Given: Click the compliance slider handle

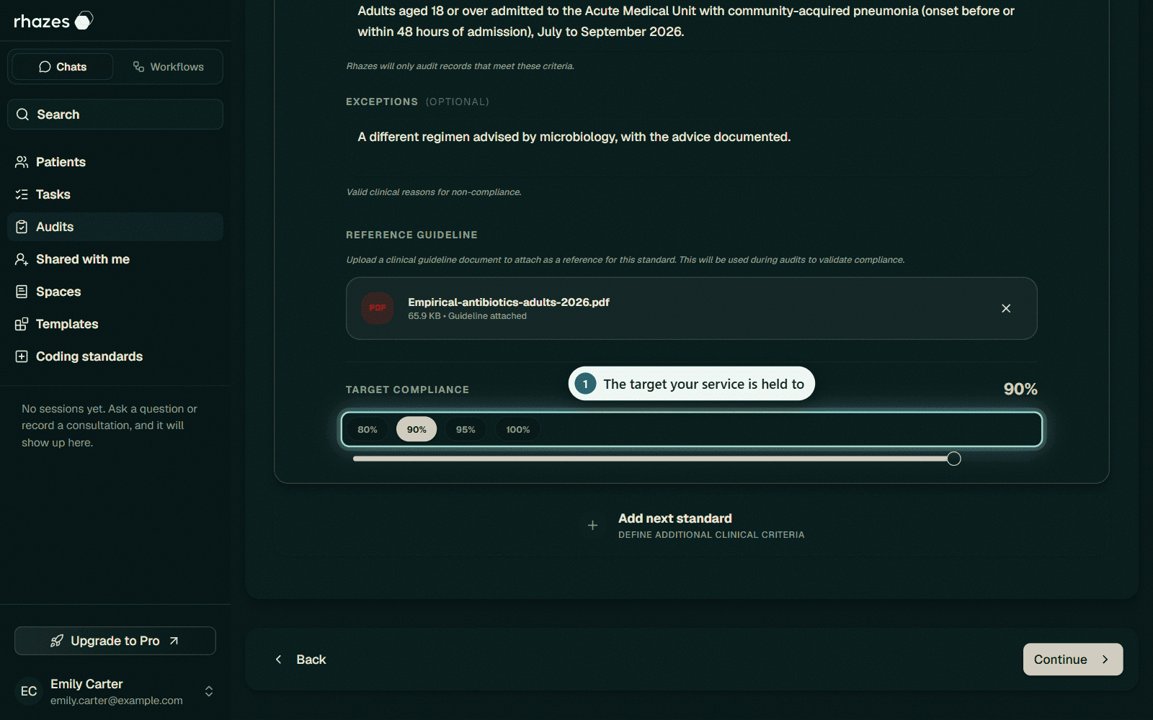Looking at the screenshot, I should pos(954,459).
